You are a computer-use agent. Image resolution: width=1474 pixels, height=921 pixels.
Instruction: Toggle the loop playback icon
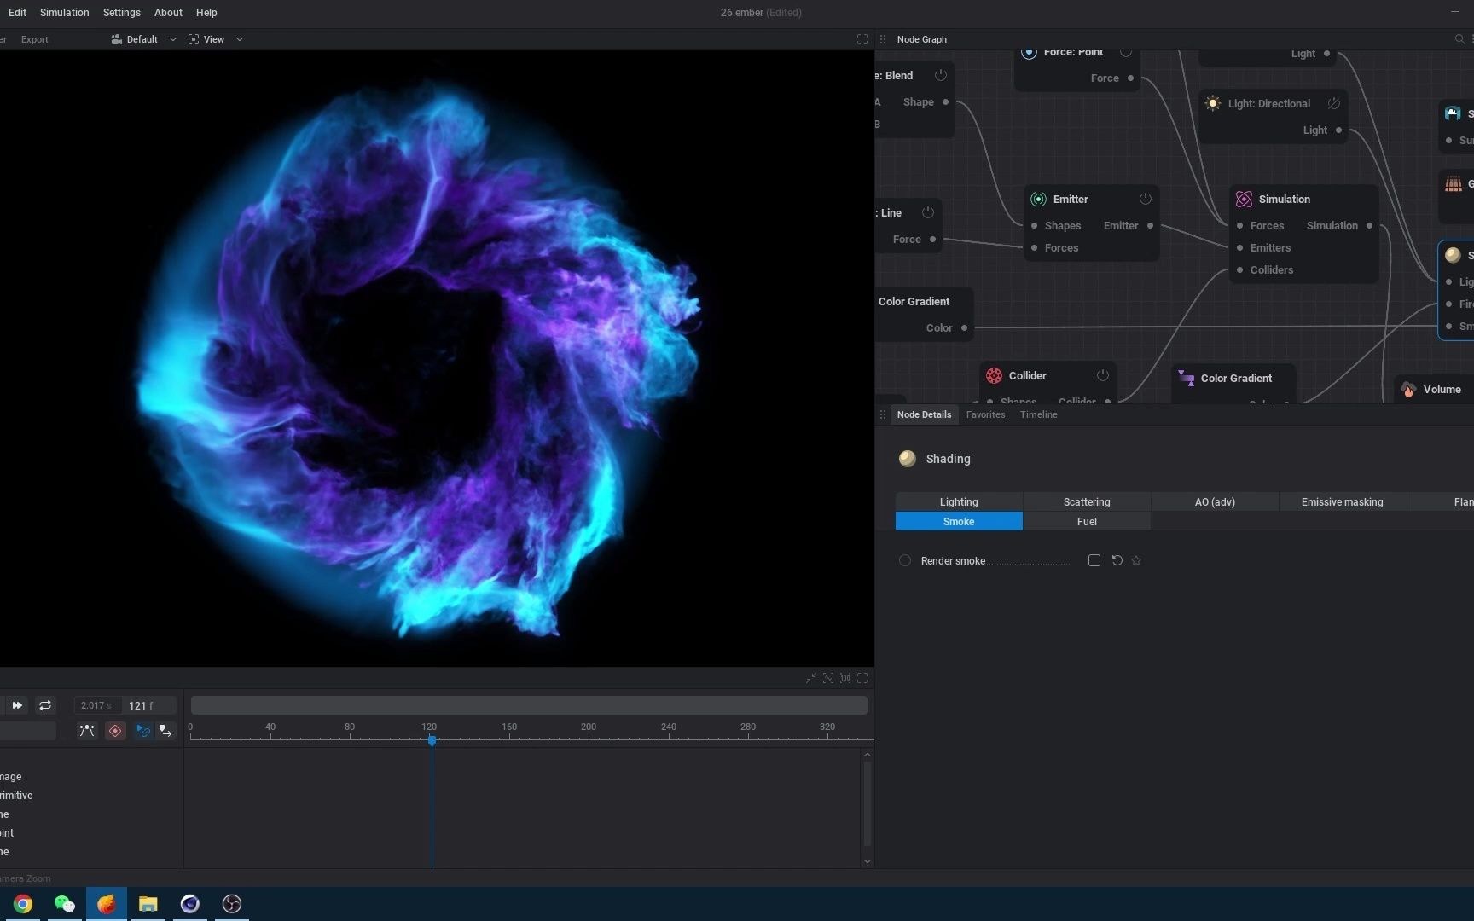coord(45,705)
